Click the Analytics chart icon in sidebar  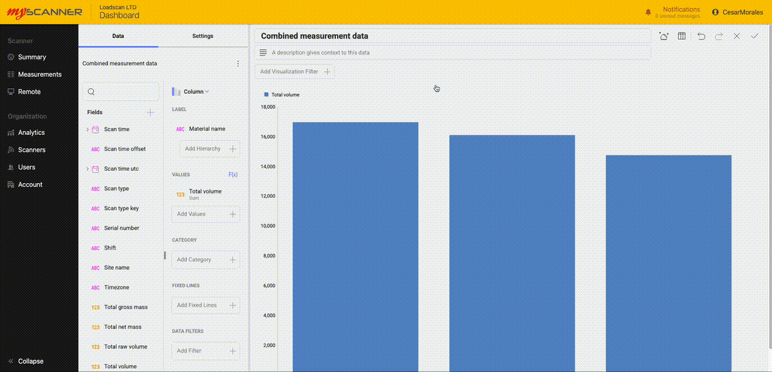[11, 132]
